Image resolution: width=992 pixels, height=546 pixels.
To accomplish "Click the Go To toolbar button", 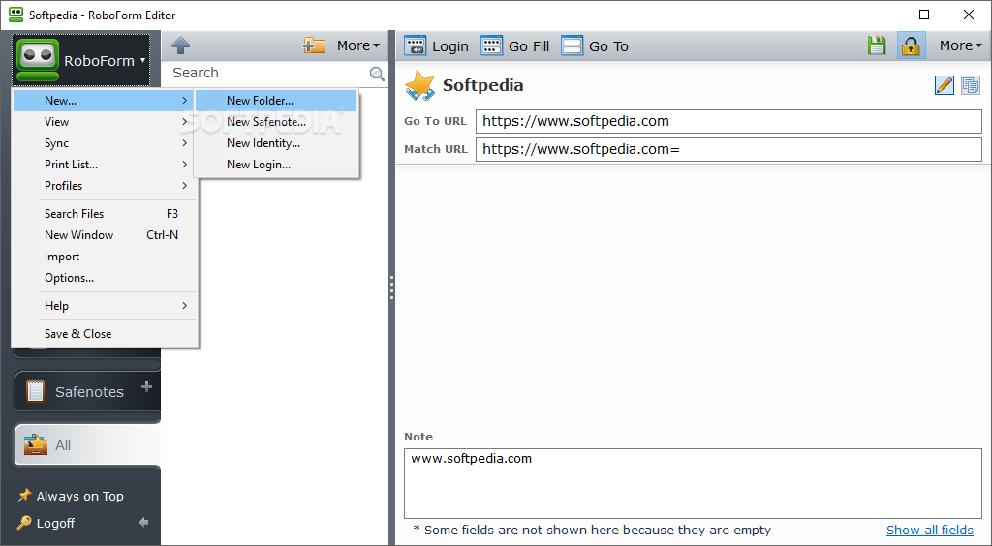I will (594, 46).
